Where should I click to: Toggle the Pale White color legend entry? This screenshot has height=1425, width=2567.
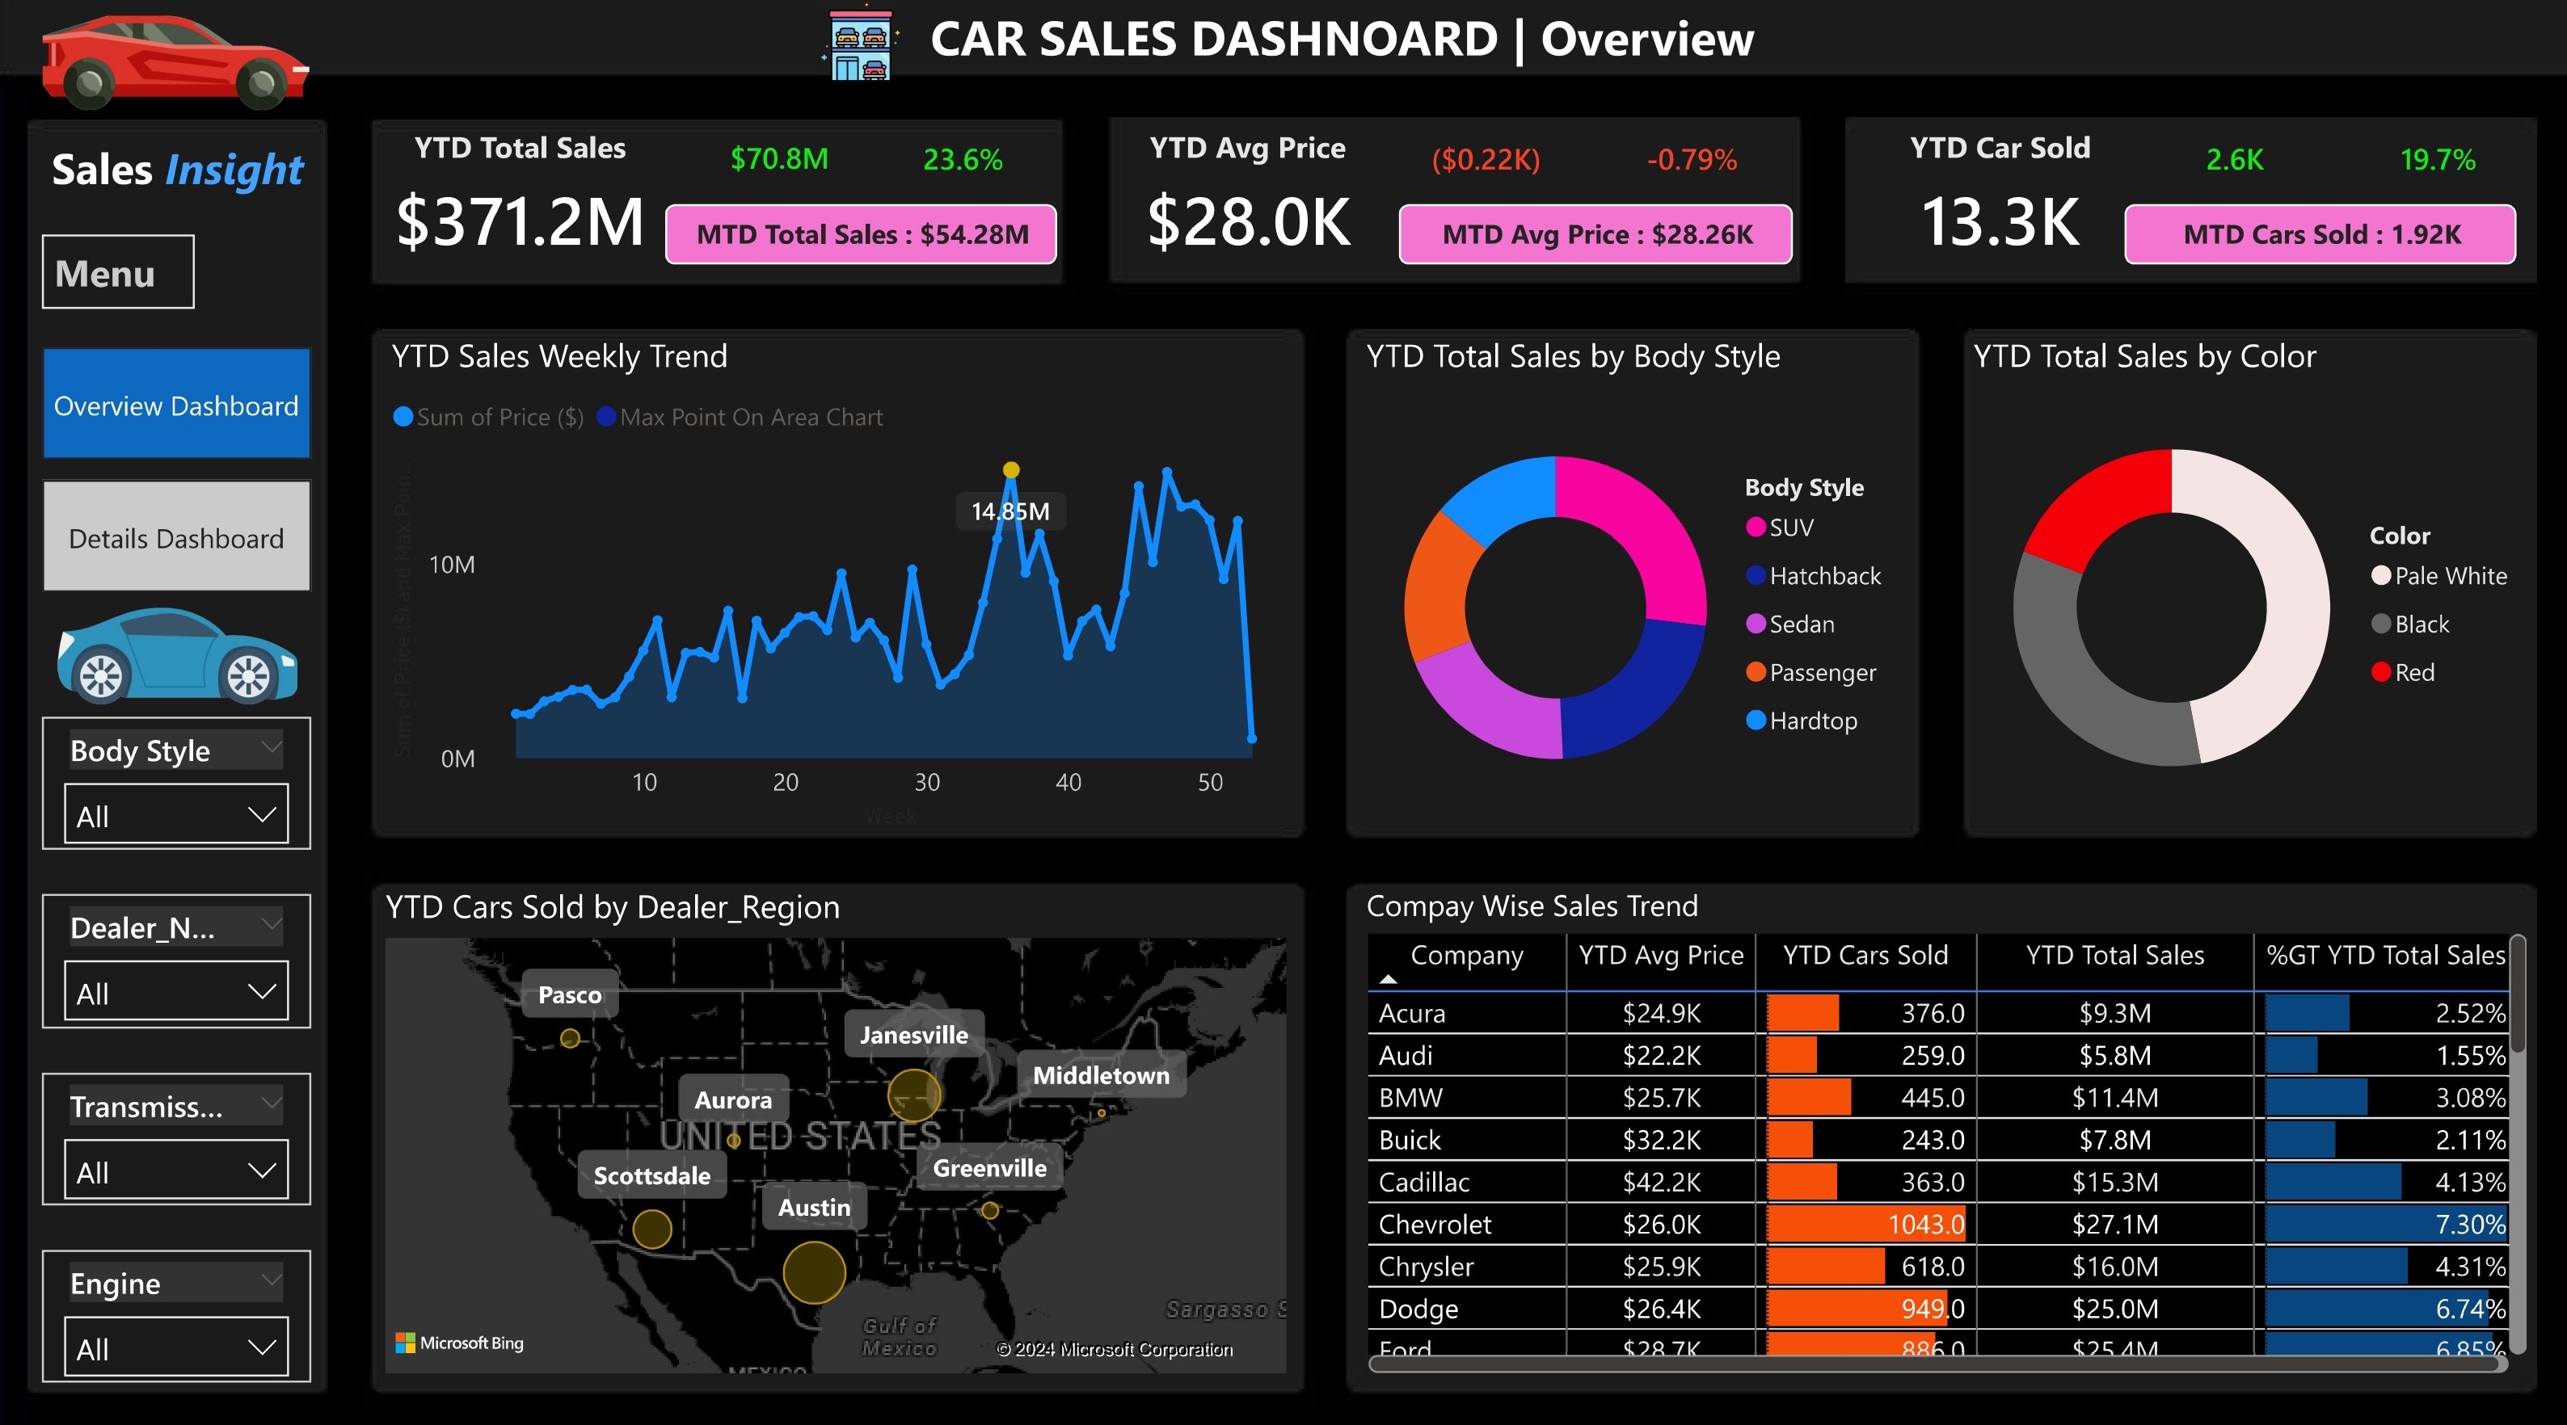coord(2438,576)
